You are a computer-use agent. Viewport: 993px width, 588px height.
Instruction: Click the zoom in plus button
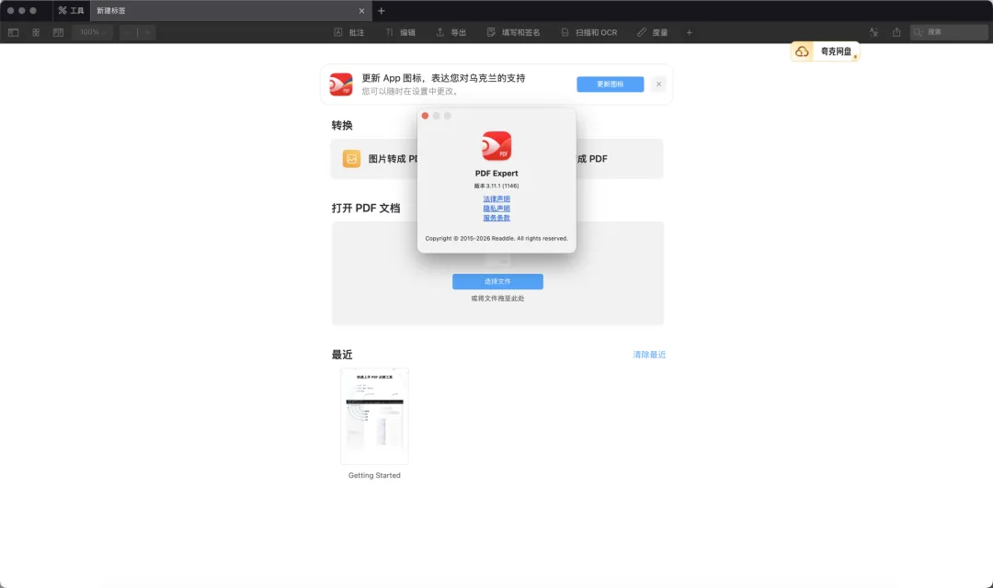pyautogui.click(x=147, y=32)
